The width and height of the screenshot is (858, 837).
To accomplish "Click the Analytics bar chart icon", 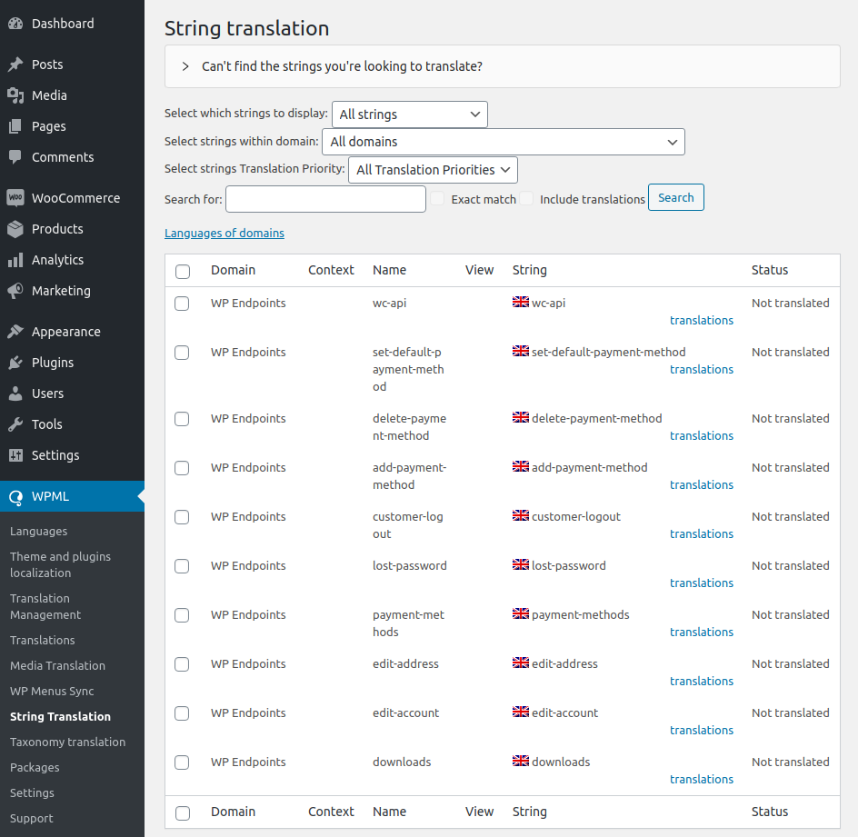I will [x=15, y=260].
